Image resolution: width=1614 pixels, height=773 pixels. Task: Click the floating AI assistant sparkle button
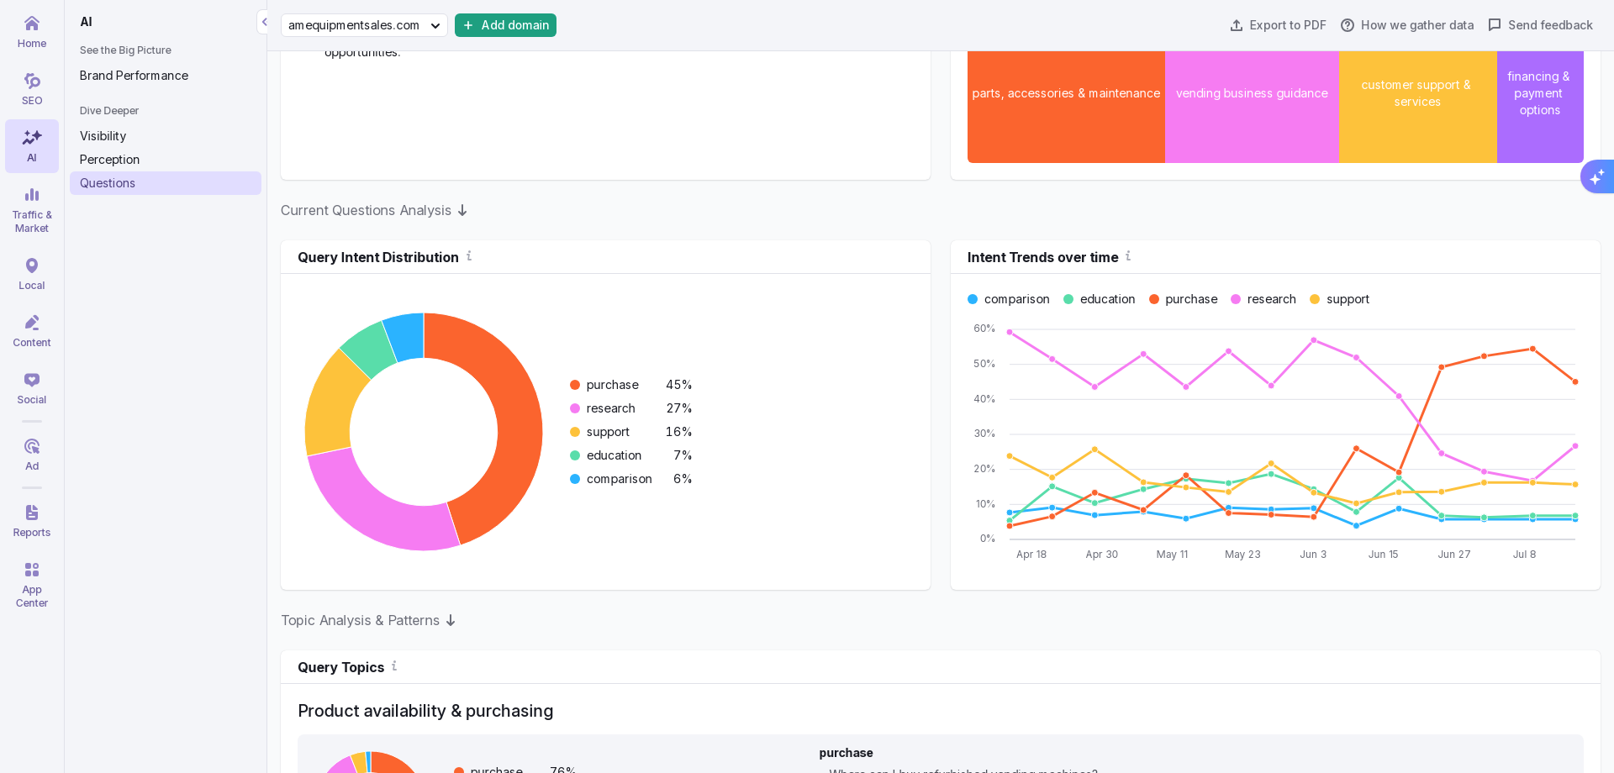click(x=1596, y=176)
